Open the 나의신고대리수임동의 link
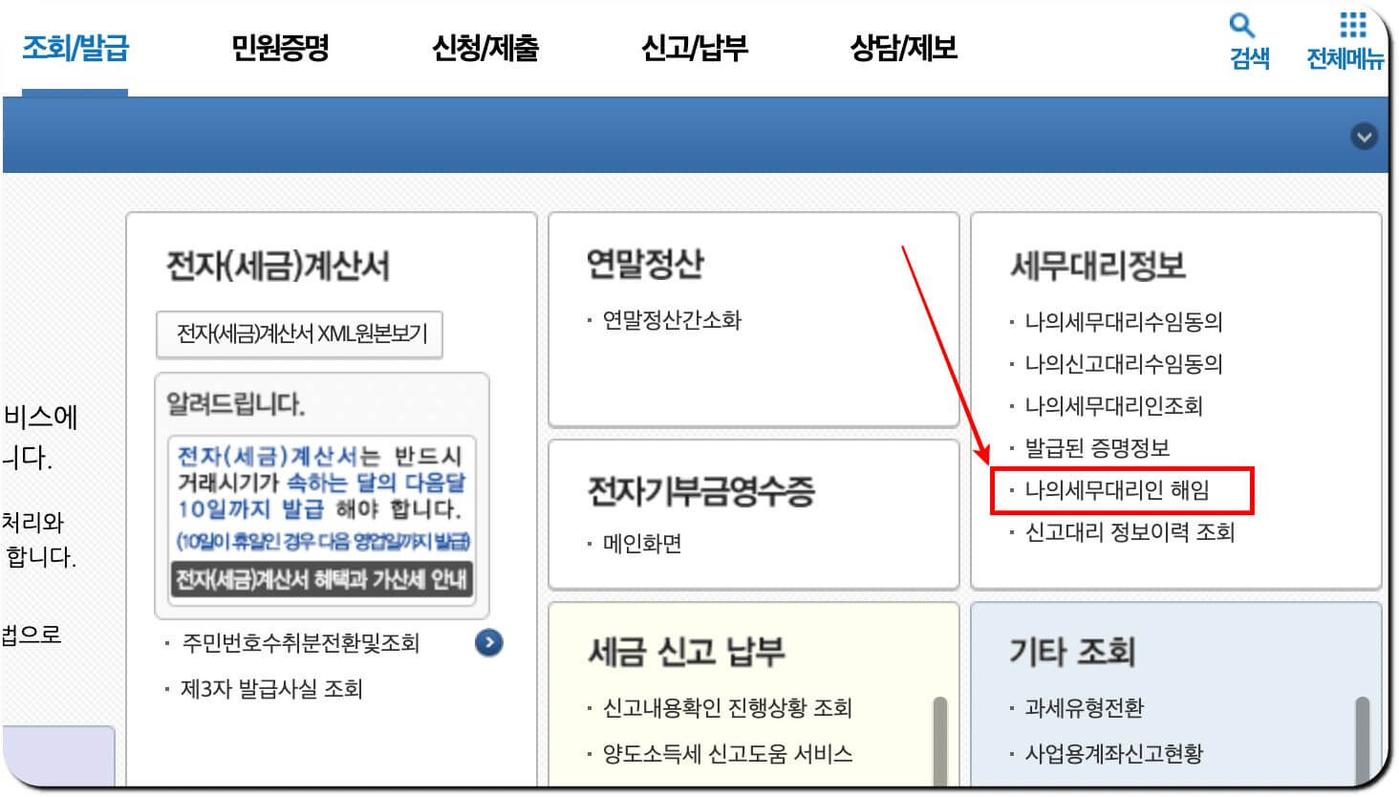Screen dimensions: 1399x797 click(x=1124, y=364)
